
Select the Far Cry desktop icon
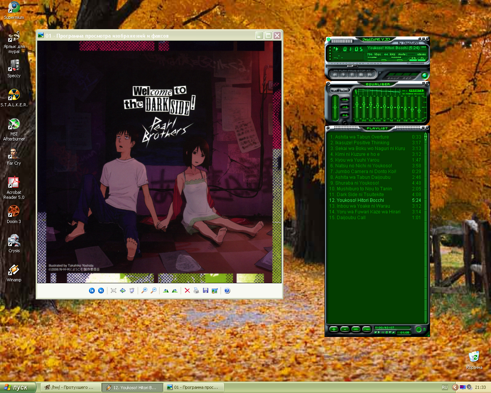[14, 156]
